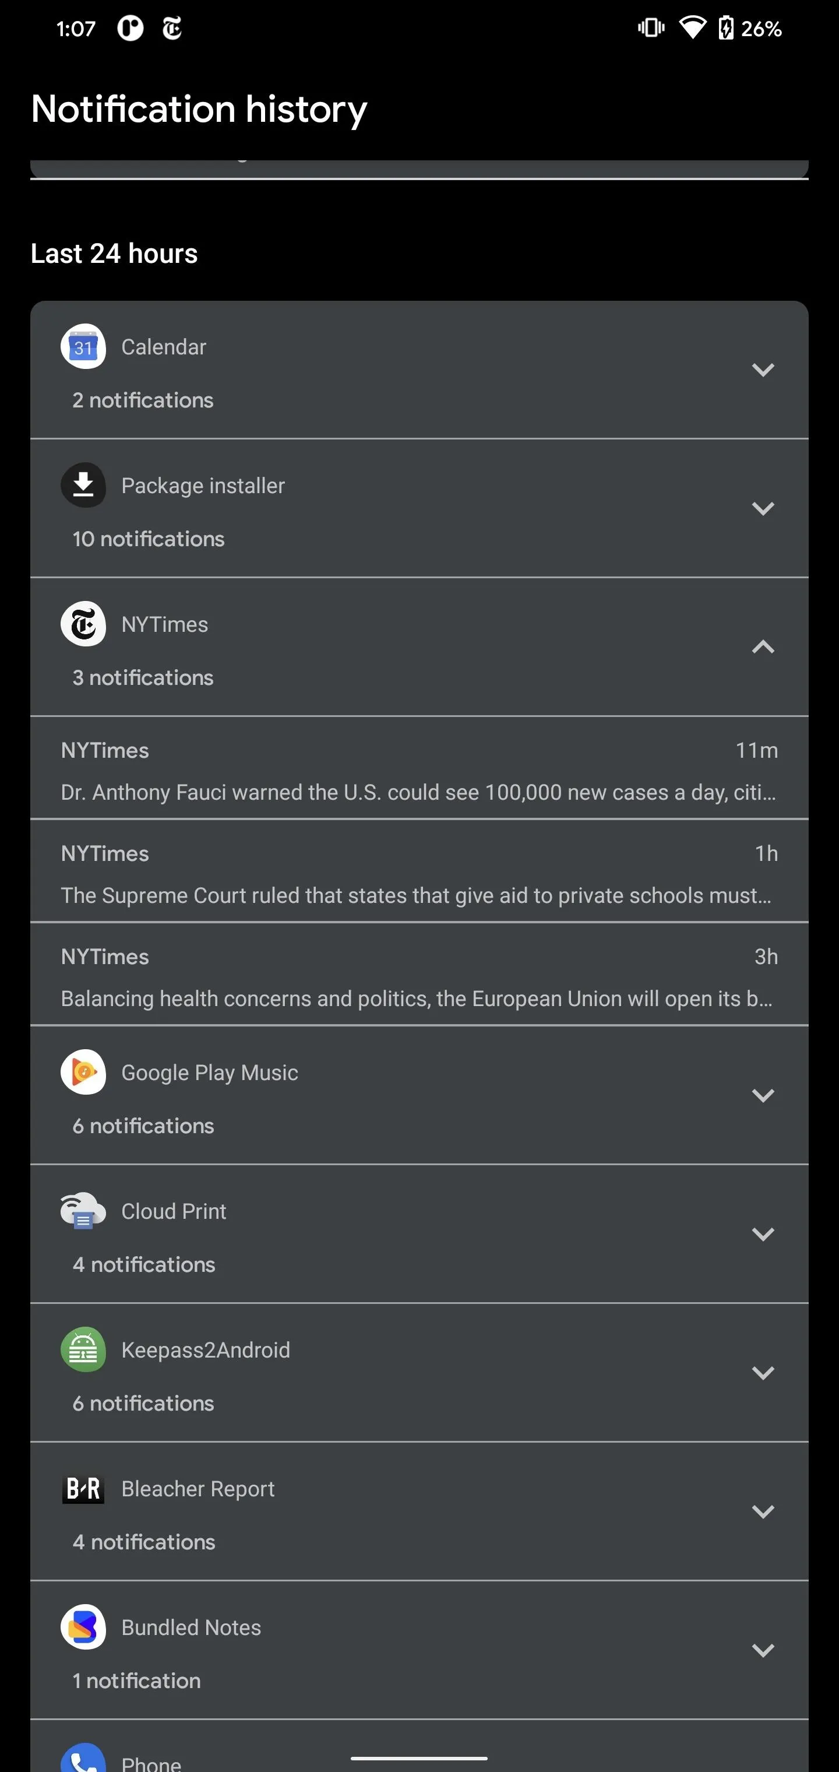Expand Cloud Print notifications chevron
The width and height of the screenshot is (839, 1772).
[x=763, y=1235]
